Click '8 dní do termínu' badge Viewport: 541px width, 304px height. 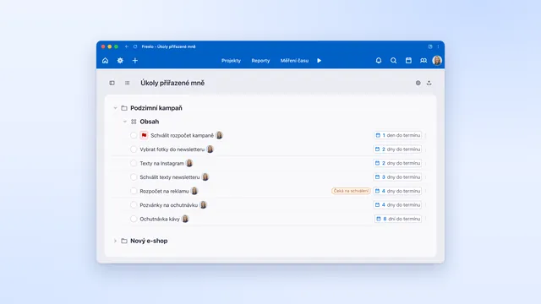[398, 219]
